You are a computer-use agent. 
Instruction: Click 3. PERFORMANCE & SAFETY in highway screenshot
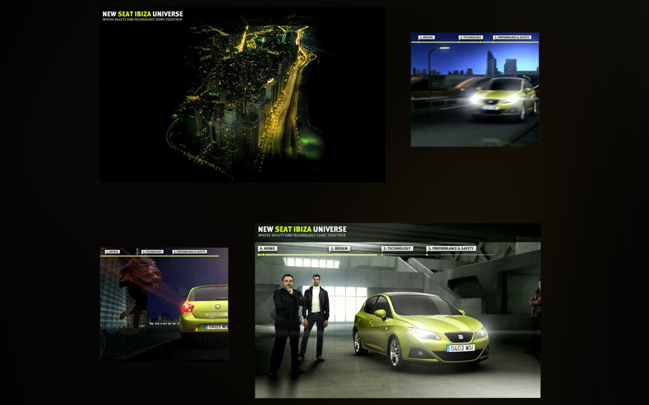[x=512, y=37]
